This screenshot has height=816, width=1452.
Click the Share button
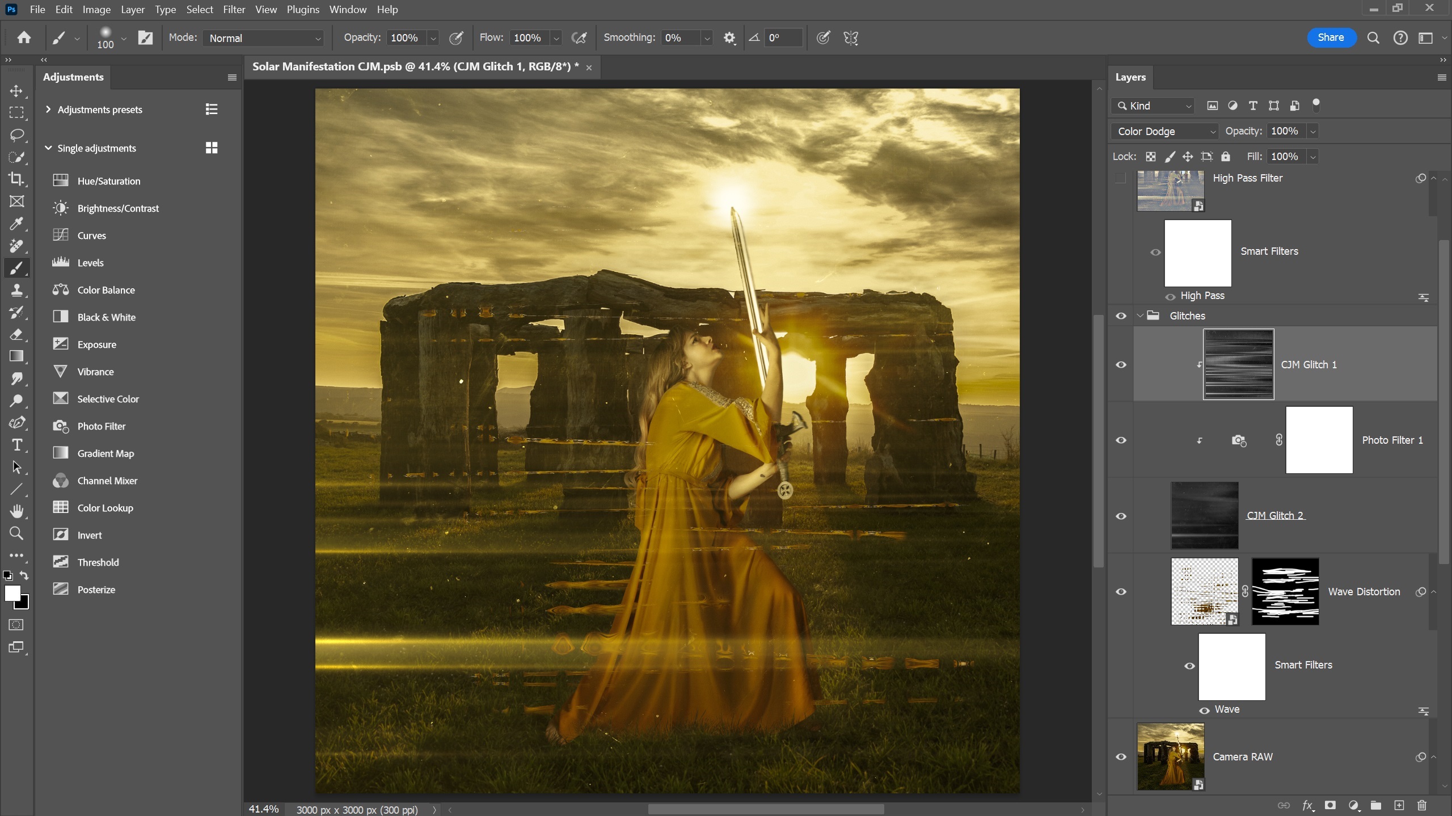(x=1330, y=37)
